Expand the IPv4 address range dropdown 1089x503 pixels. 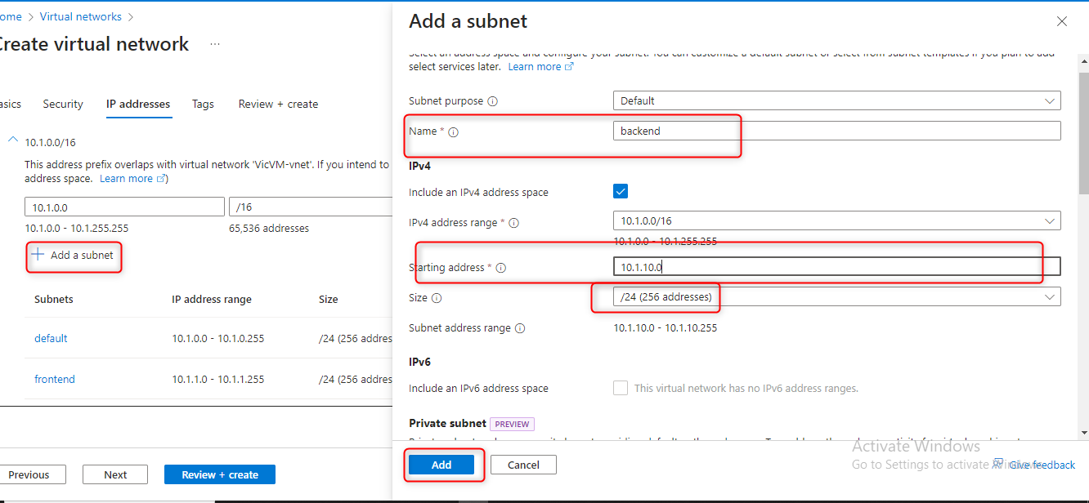click(836, 221)
